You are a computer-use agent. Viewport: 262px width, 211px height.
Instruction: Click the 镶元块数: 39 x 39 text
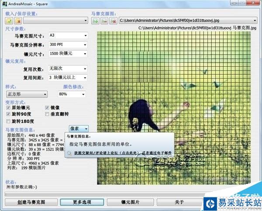(36, 149)
